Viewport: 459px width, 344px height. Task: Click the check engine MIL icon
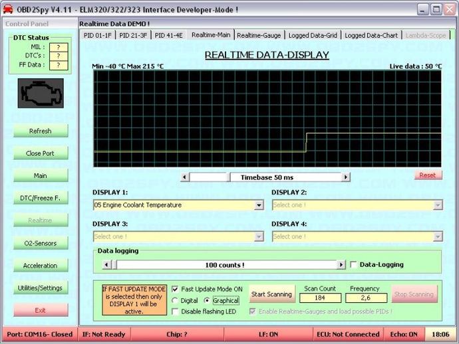pos(41,93)
